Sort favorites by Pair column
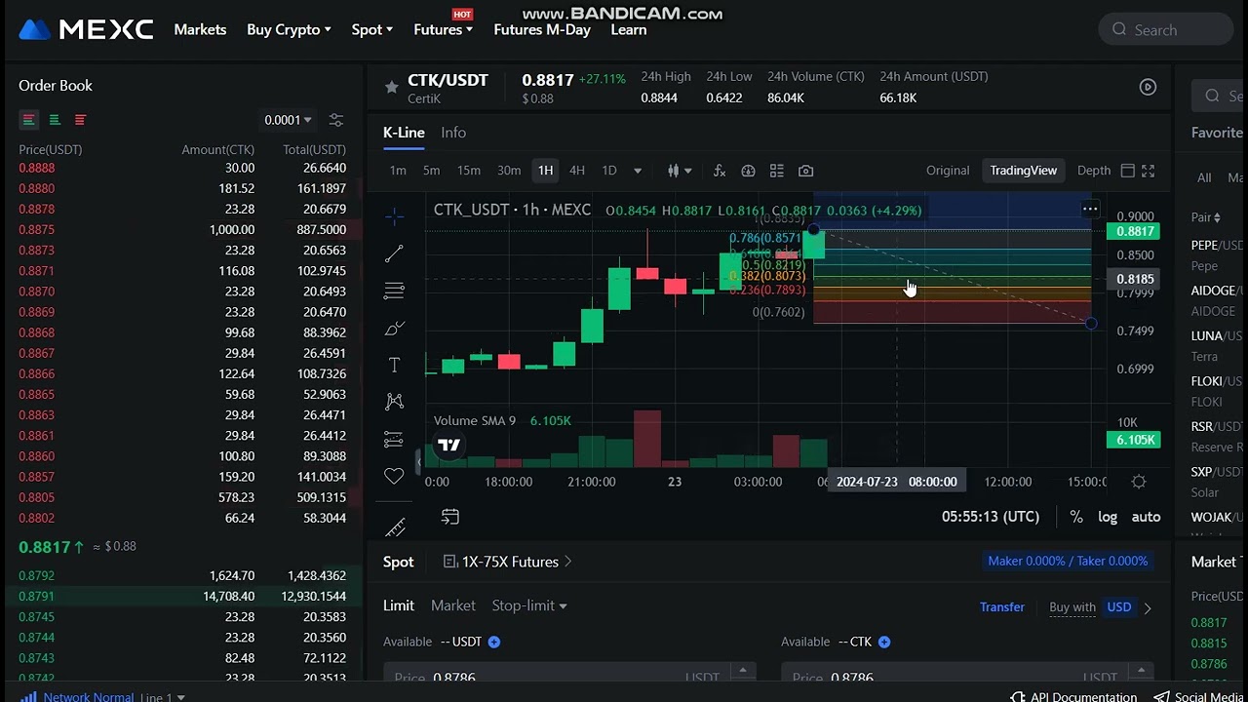The image size is (1248, 702). click(x=1205, y=217)
